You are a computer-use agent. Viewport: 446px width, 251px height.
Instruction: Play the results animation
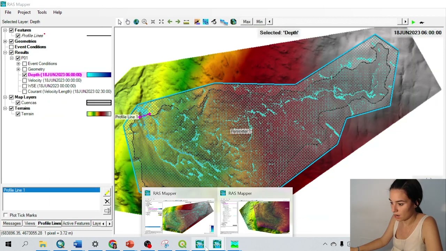pos(413,22)
